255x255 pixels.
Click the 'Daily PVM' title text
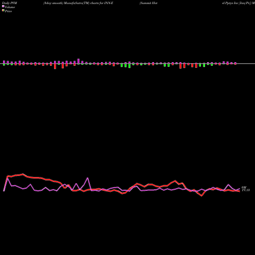tap(10, 3)
